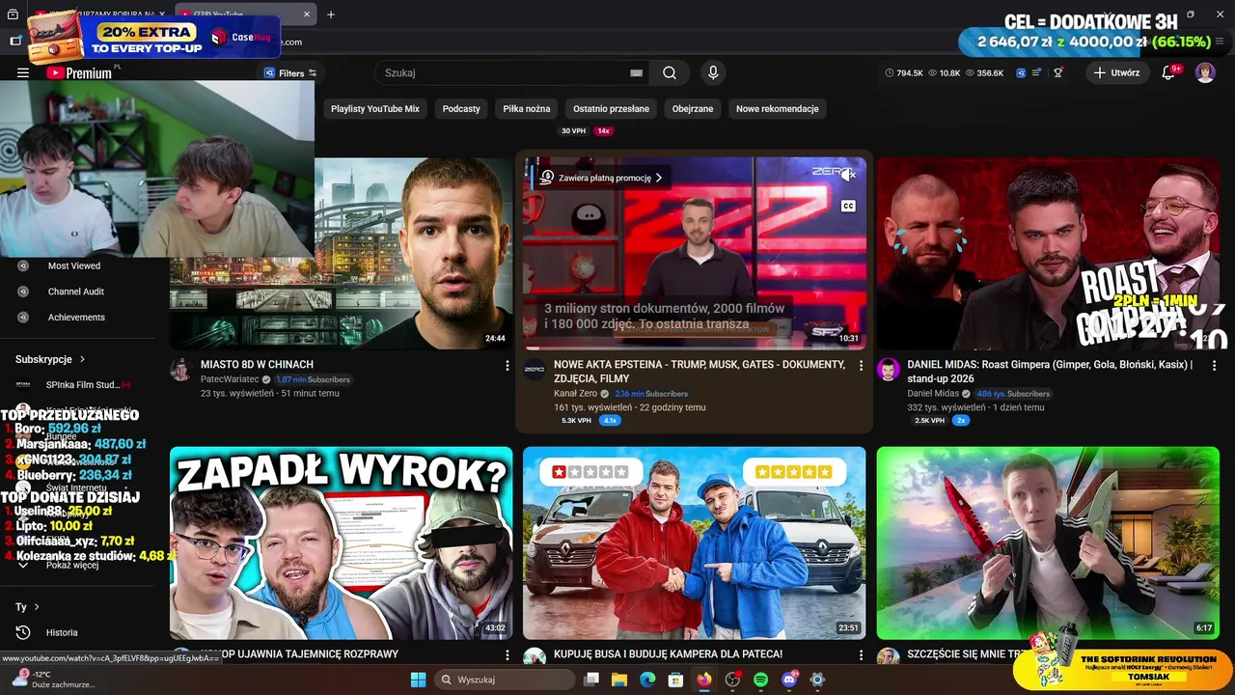Start voice search with the microphone

[713, 72]
